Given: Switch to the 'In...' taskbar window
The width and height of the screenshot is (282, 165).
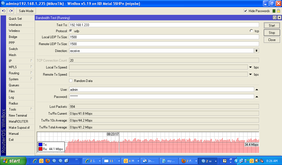Looking at the screenshot, I should [x=150, y=161].
